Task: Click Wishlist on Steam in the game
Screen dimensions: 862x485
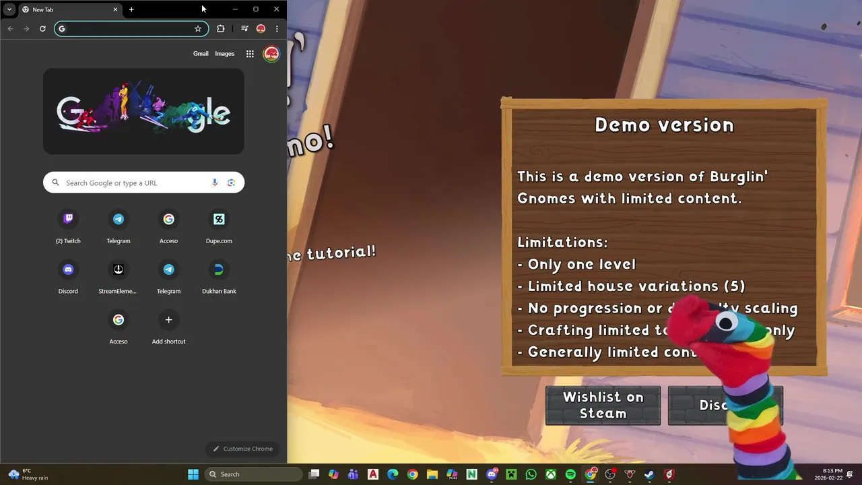Action: [603, 406]
